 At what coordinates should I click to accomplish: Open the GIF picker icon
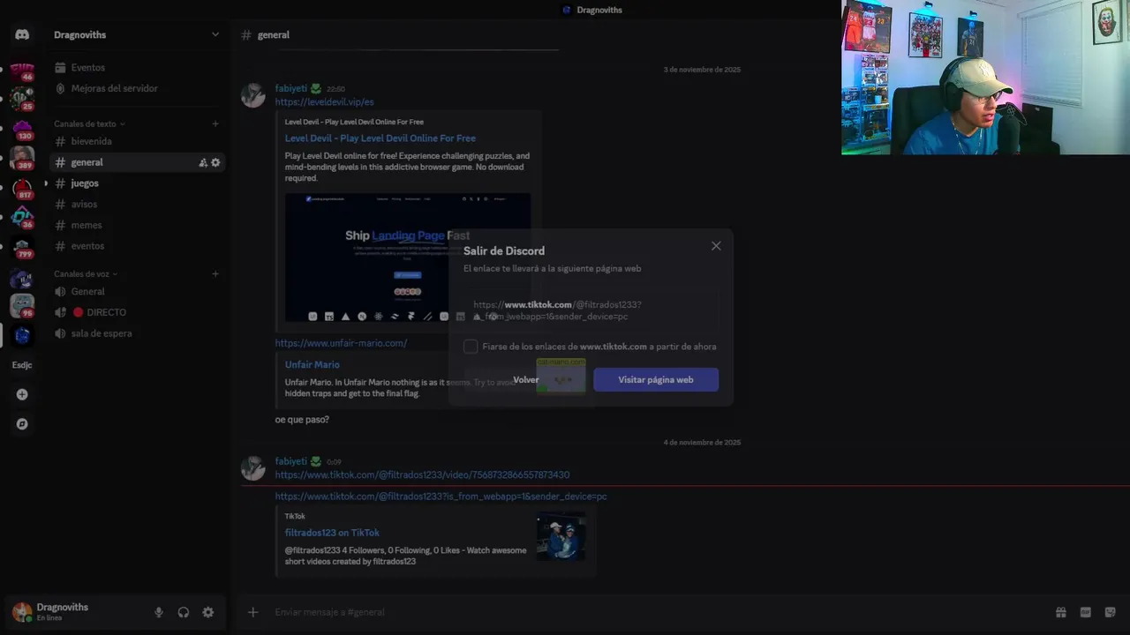[x=1086, y=612]
